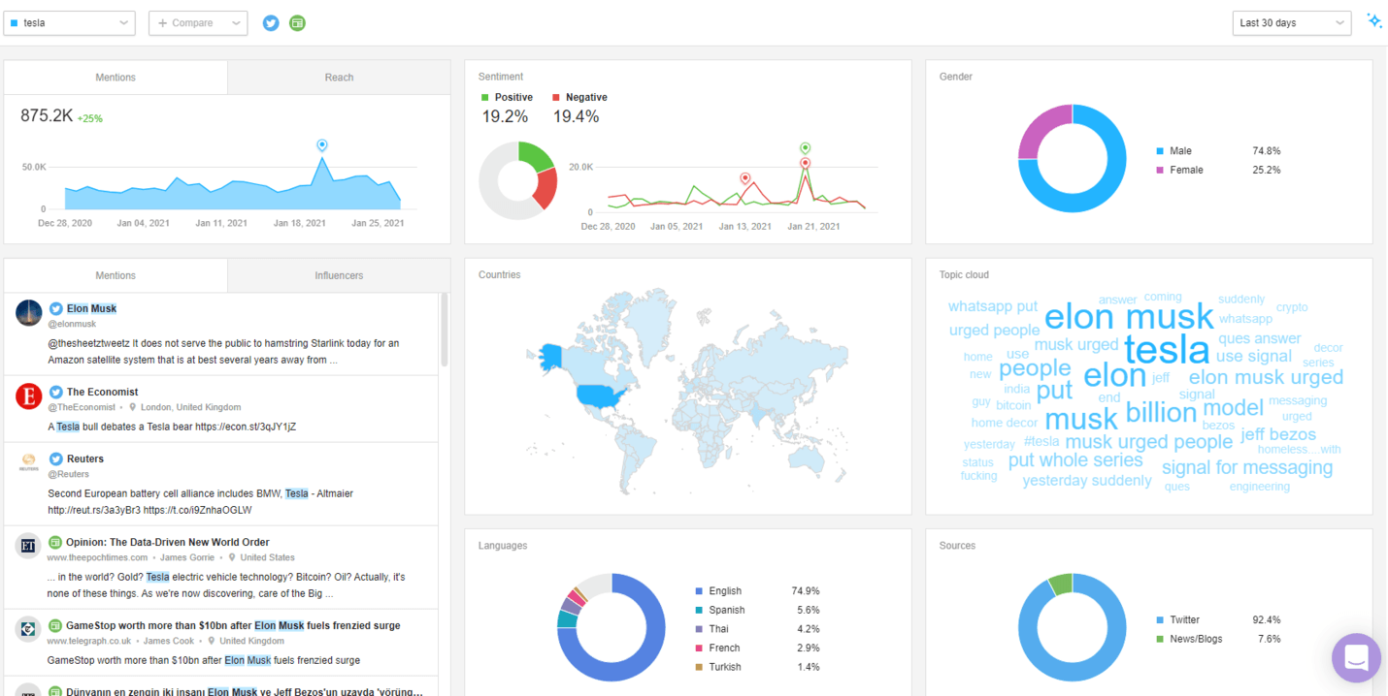
Task: Click the female pink slice in the gender donut
Action: click(x=1043, y=131)
